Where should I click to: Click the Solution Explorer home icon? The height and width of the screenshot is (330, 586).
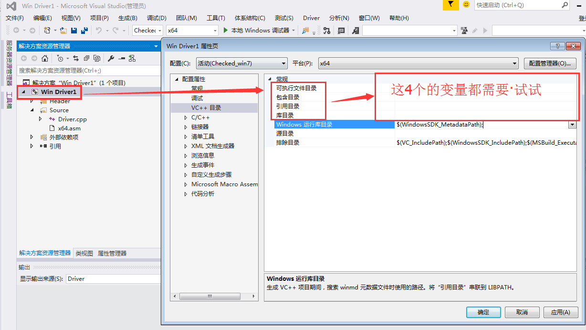pyautogui.click(x=45, y=58)
